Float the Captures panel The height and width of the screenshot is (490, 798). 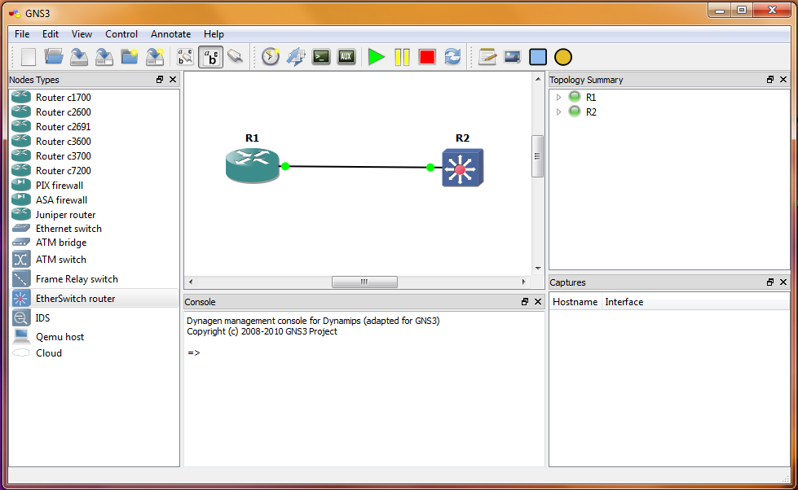pyautogui.click(x=770, y=282)
